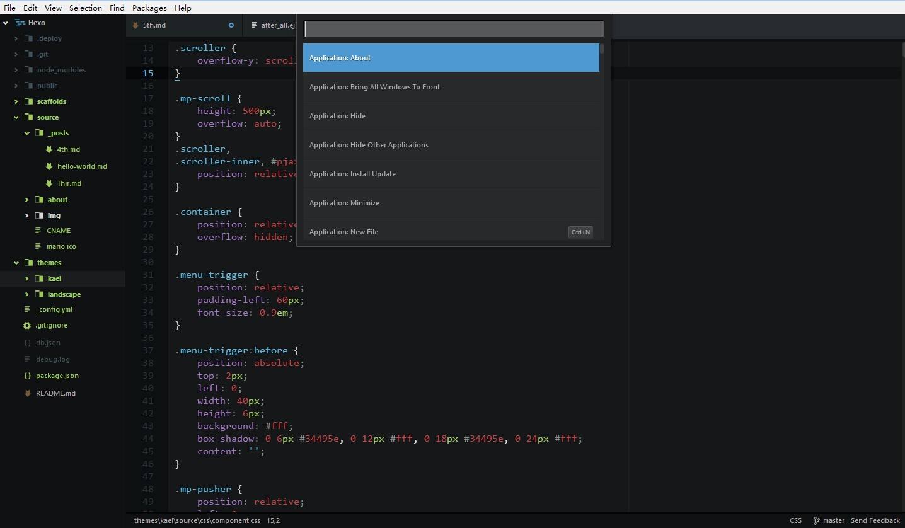This screenshot has height=528, width=905.
Task: Click the CSS grammar selector in status bar
Action: 795,520
